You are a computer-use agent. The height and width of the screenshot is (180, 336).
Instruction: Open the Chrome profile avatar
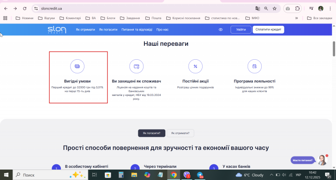tap(321, 9)
